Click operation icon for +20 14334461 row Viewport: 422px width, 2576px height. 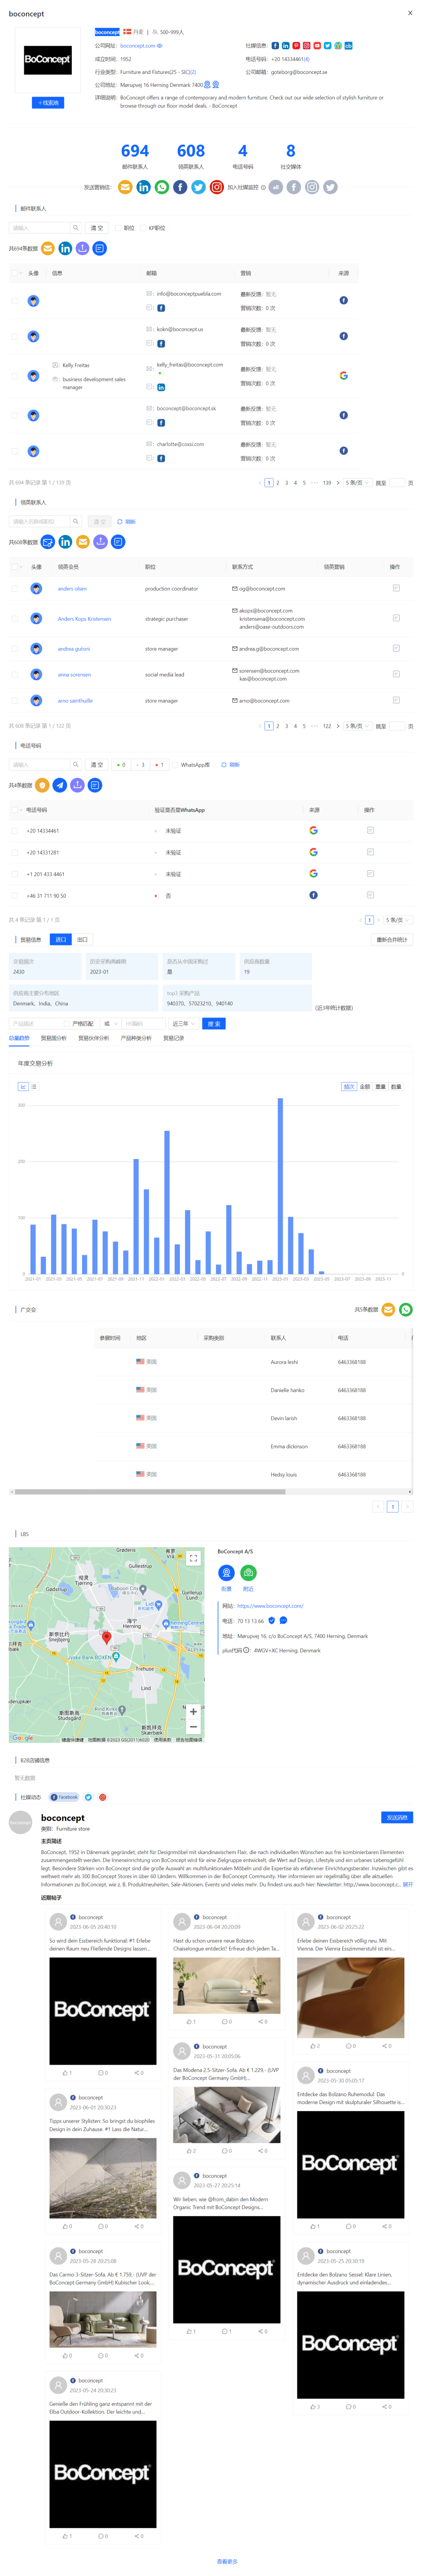tap(370, 830)
